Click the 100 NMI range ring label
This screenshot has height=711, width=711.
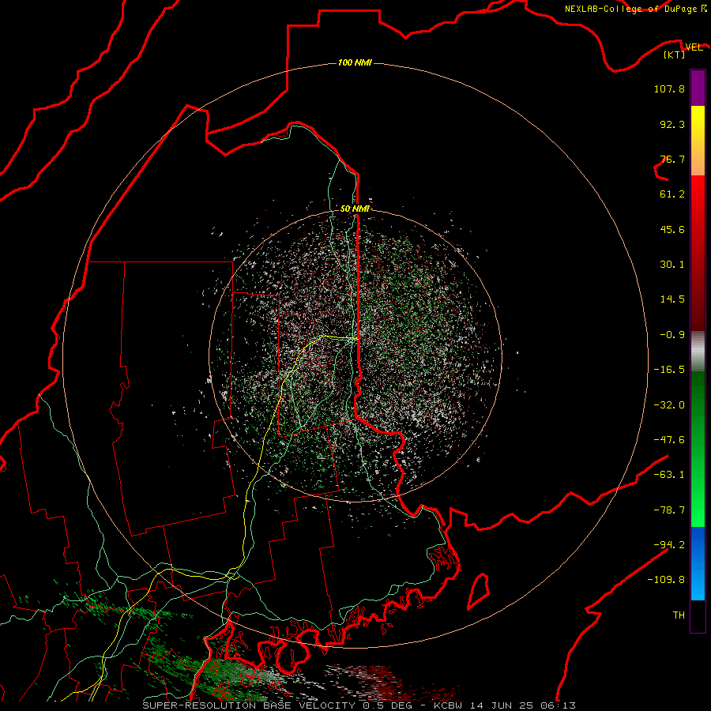coord(355,62)
